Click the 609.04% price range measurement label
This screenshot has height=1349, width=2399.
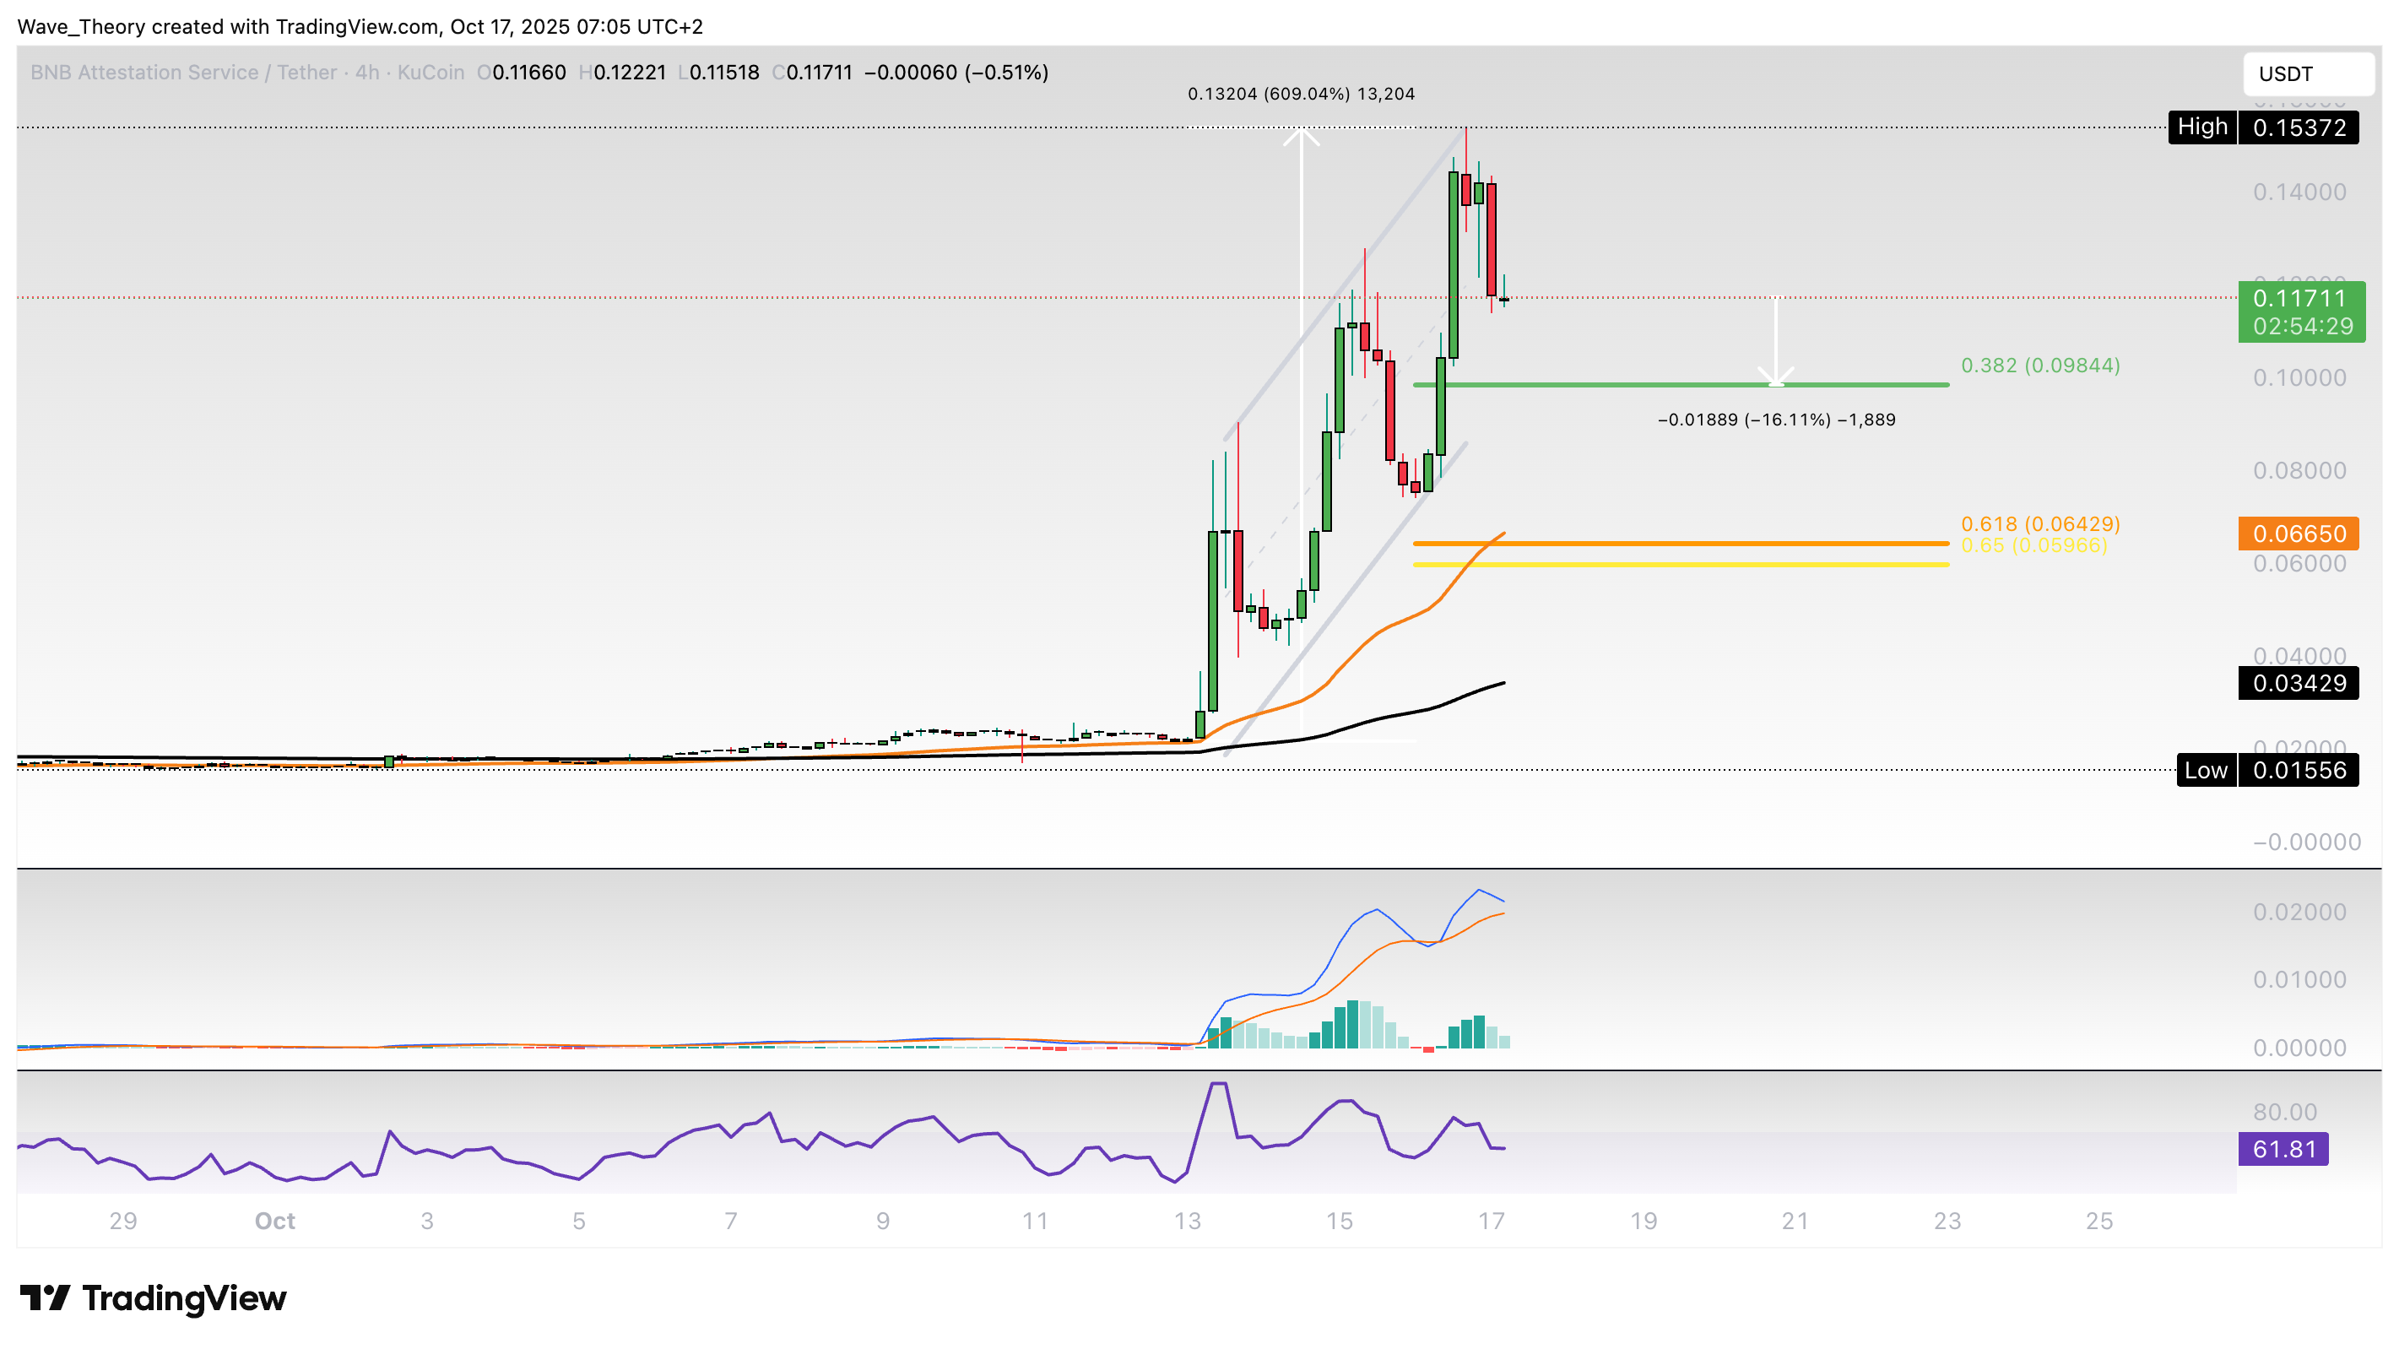1301,94
